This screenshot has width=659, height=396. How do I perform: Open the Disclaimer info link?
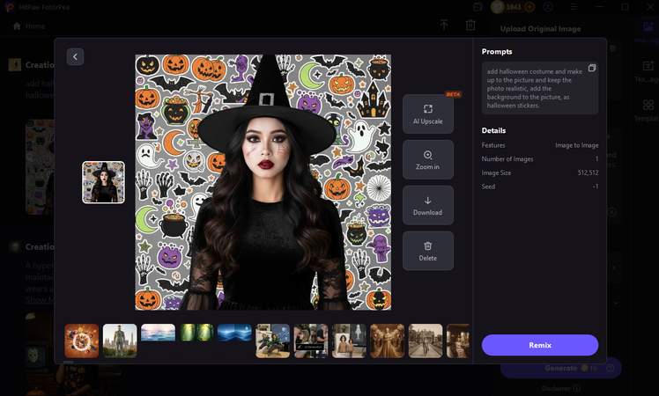(561, 388)
